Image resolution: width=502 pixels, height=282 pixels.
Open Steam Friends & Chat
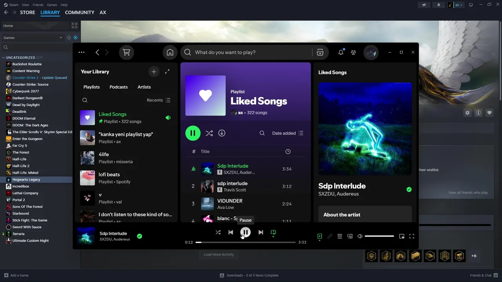coord(484,275)
